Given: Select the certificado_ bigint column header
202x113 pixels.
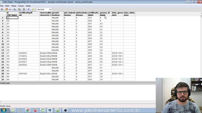Looking at the screenshot, I should [x=93, y=14].
